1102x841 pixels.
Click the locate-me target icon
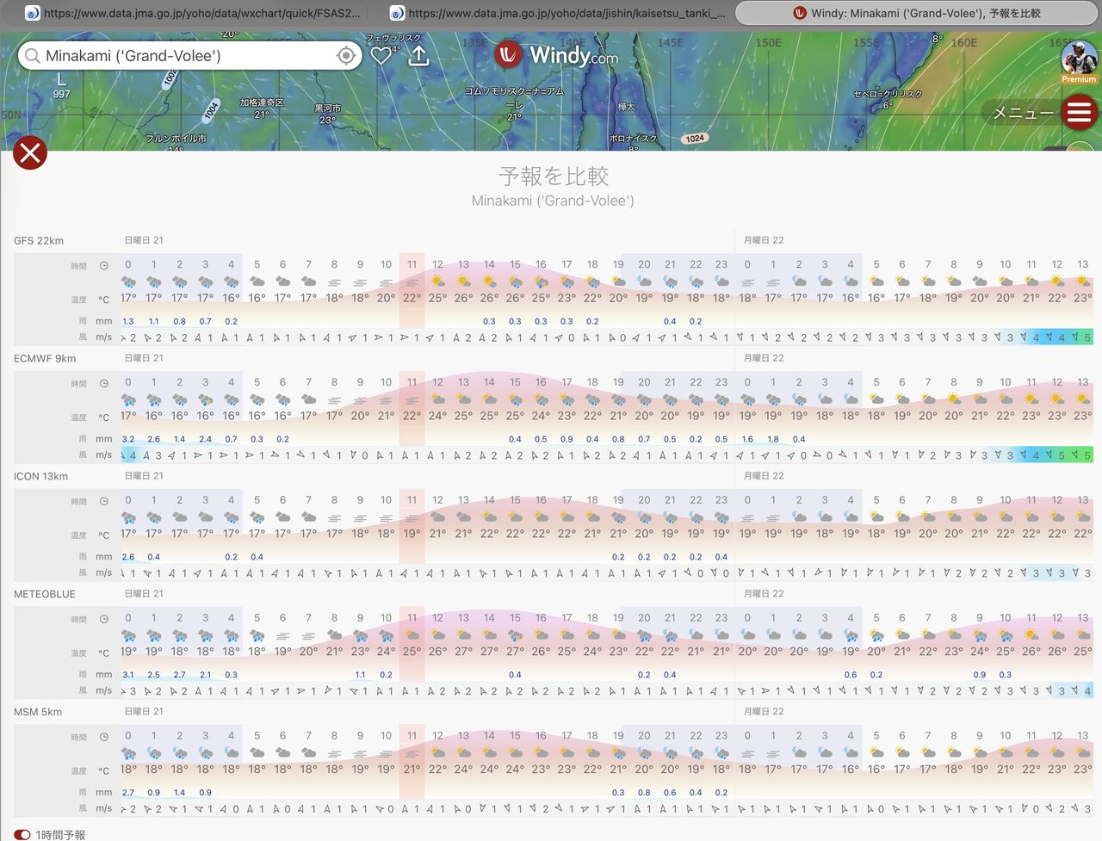click(x=346, y=56)
